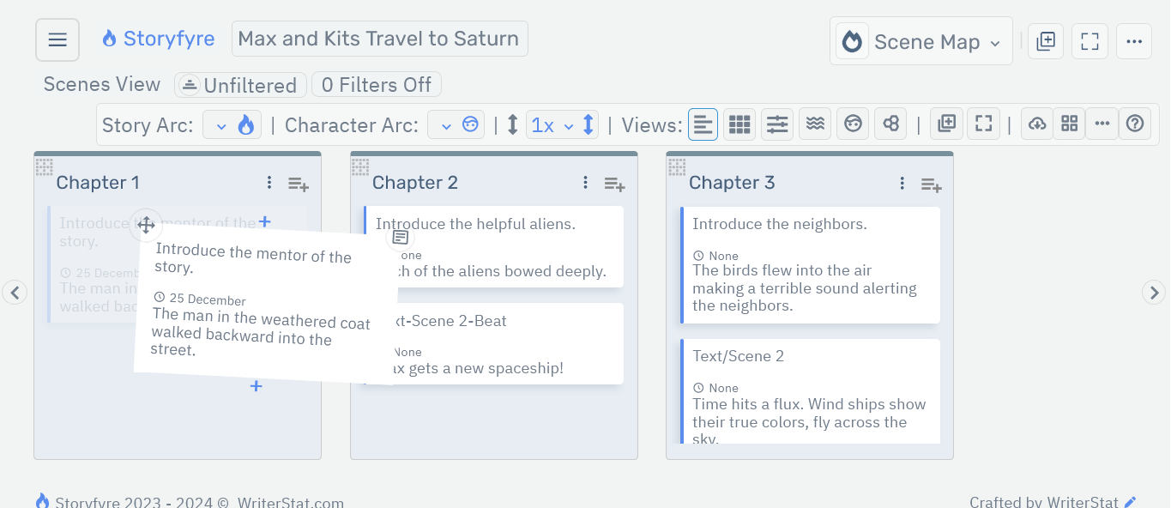Click the vertical zoom adjuster arrows
This screenshot has width=1171, height=508.
pos(588,124)
